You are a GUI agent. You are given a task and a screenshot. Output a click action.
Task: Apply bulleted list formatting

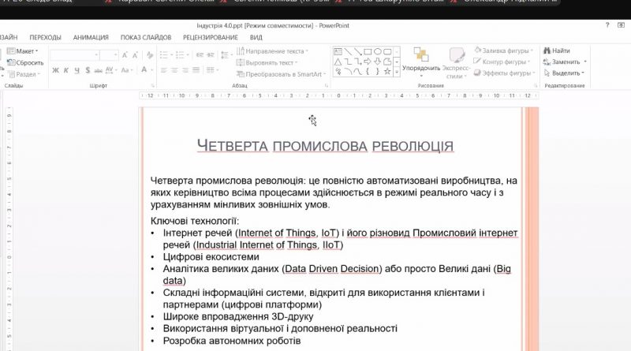[166, 54]
